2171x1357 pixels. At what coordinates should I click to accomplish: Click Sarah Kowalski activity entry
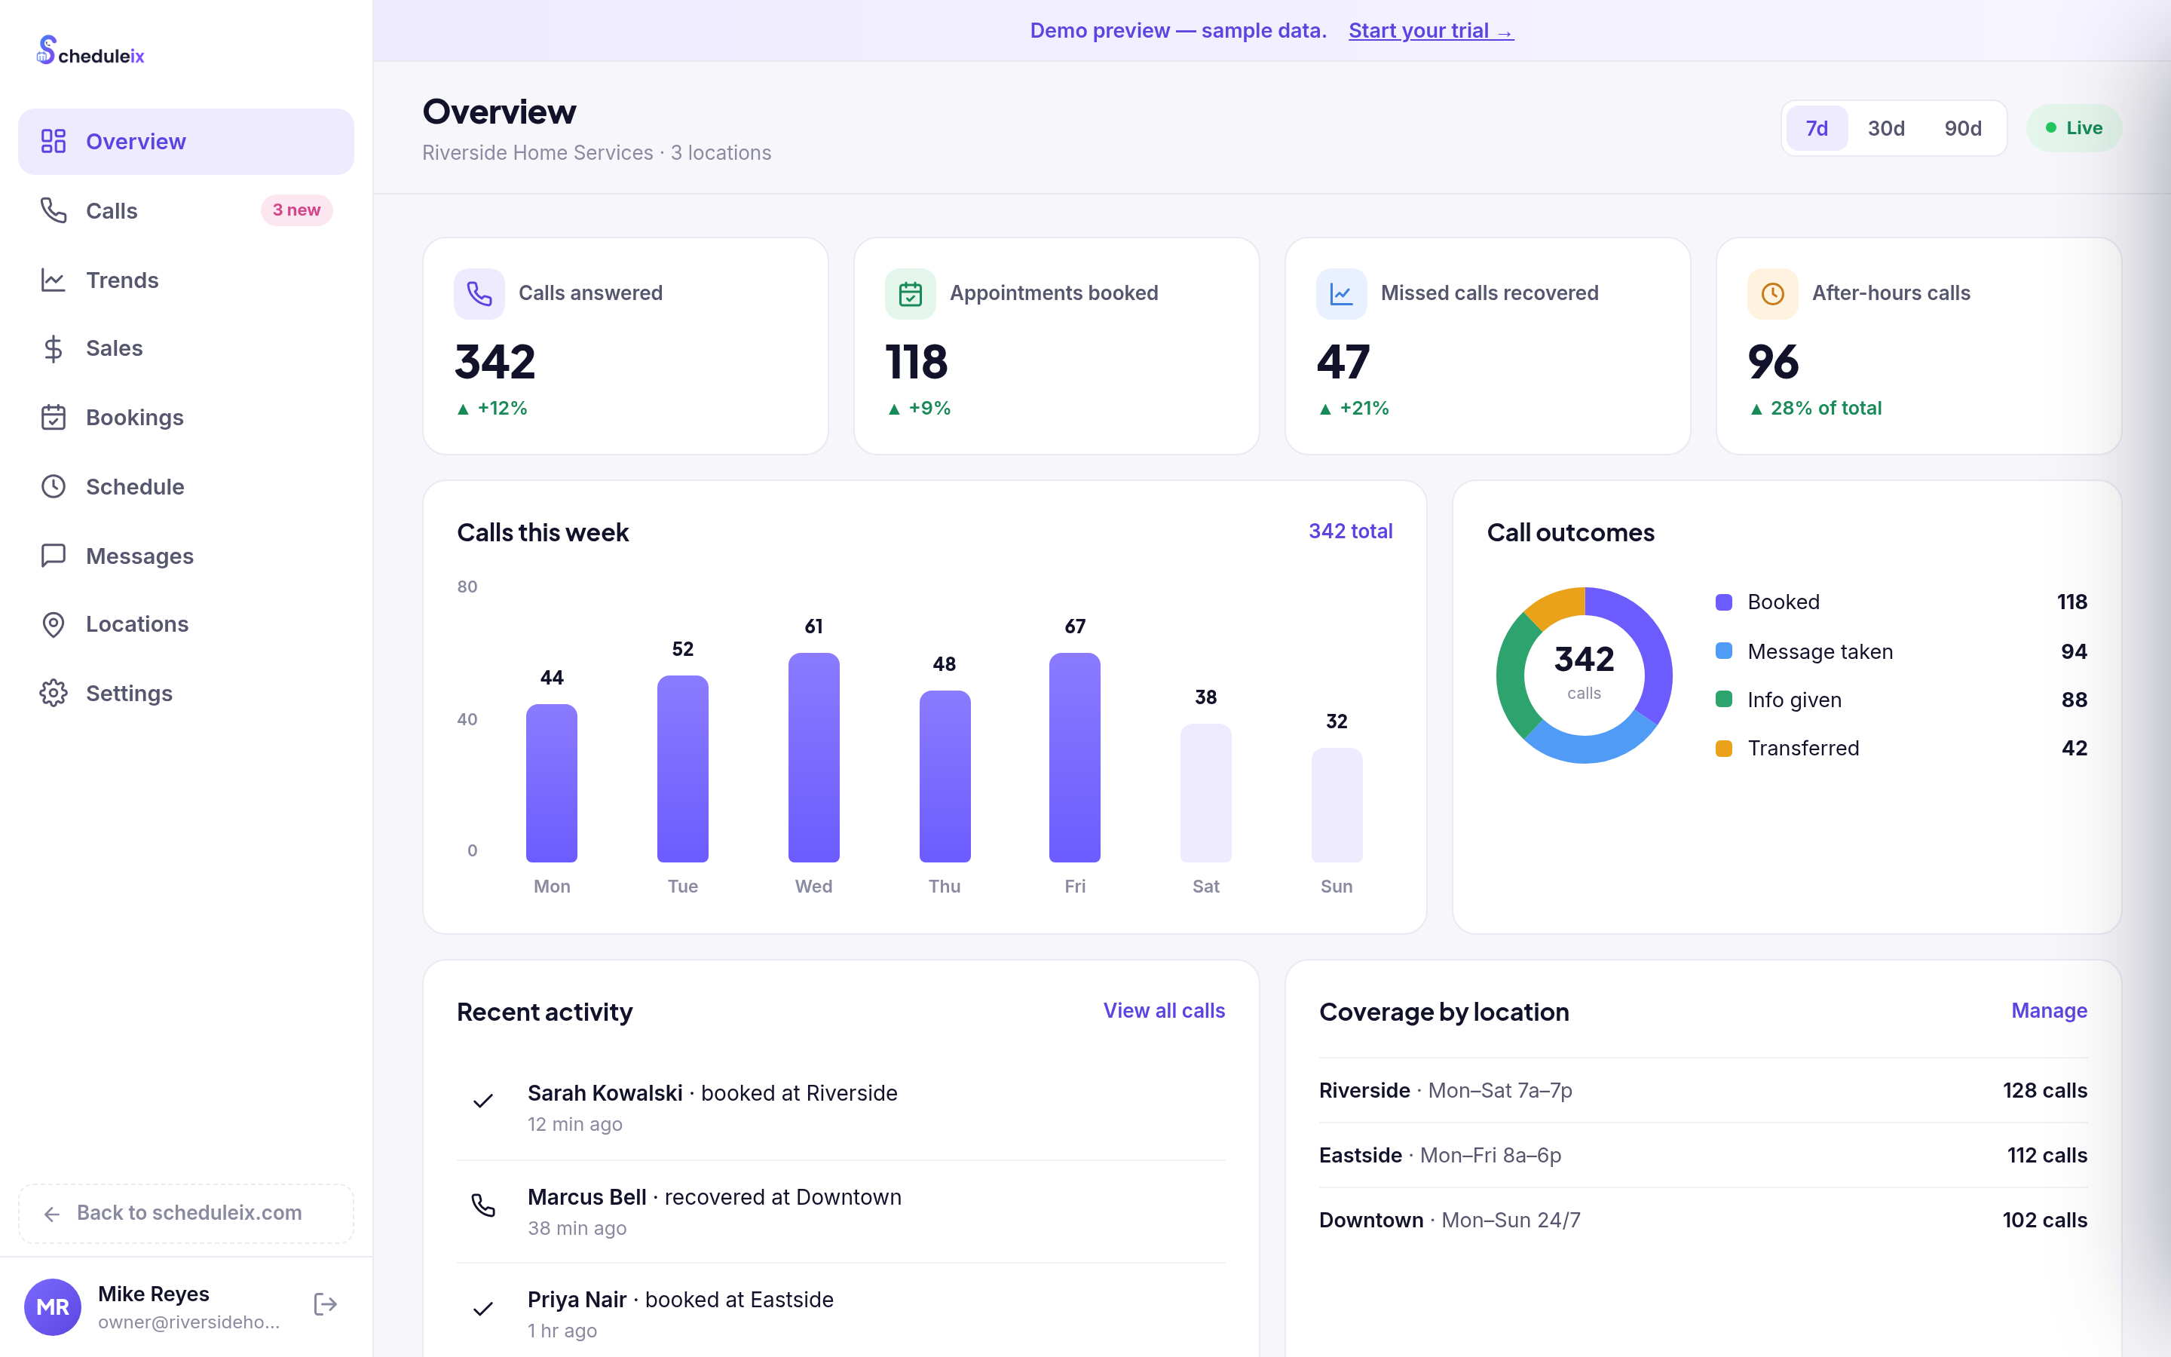coord(841,1107)
